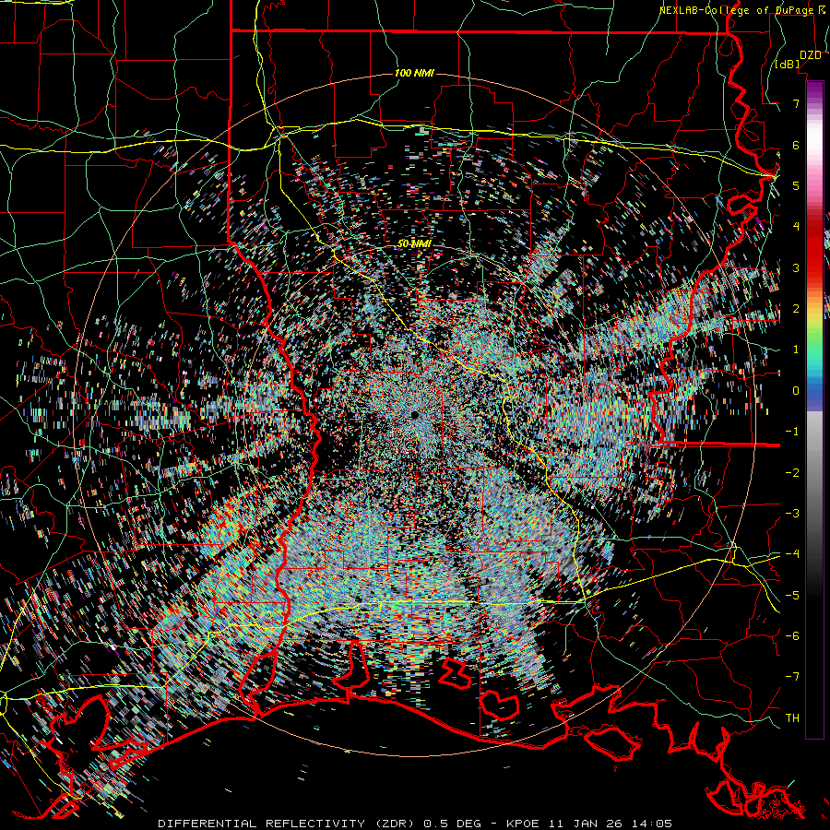Screen dimensions: 830x830
Task: Click the -7 value on the color scale
Action: [792, 677]
